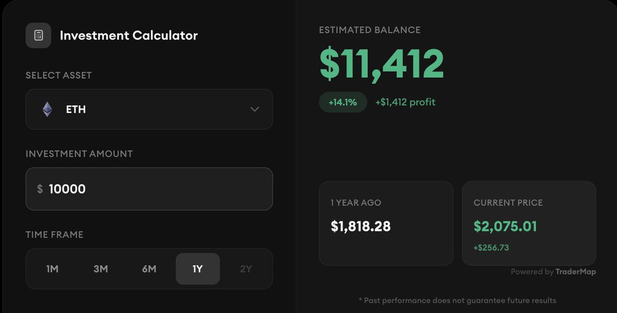Pick the 2Y time frame option
Screen dimensions: 617x313
tap(246, 269)
